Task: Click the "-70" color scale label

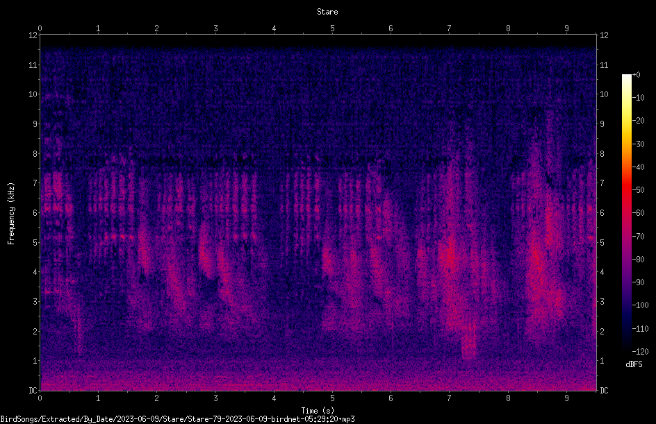Action: pyautogui.click(x=638, y=237)
